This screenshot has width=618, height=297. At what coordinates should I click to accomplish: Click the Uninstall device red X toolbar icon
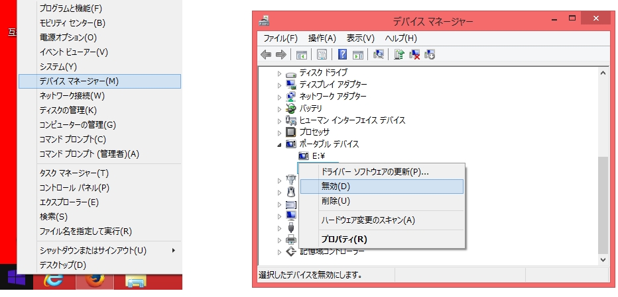click(414, 55)
